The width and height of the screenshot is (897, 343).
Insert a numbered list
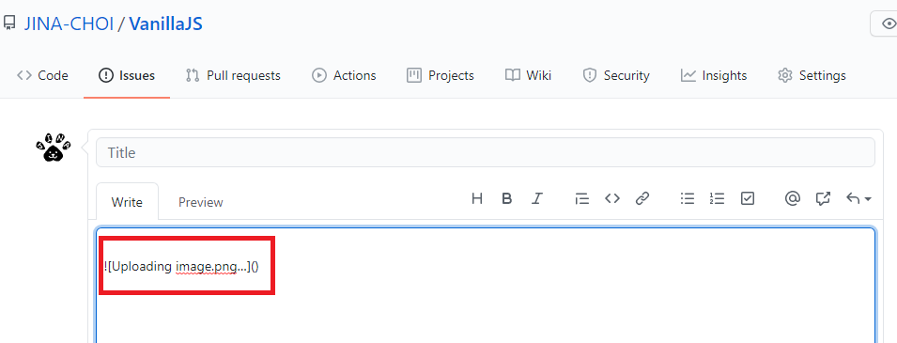(717, 198)
